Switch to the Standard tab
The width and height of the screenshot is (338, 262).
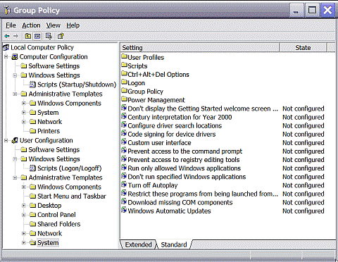174,244
